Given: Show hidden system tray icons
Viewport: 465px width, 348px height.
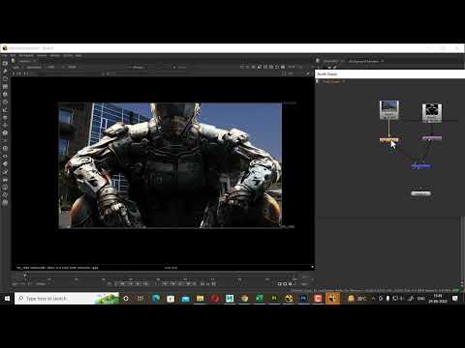Looking at the screenshot, I should coord(373,299).
